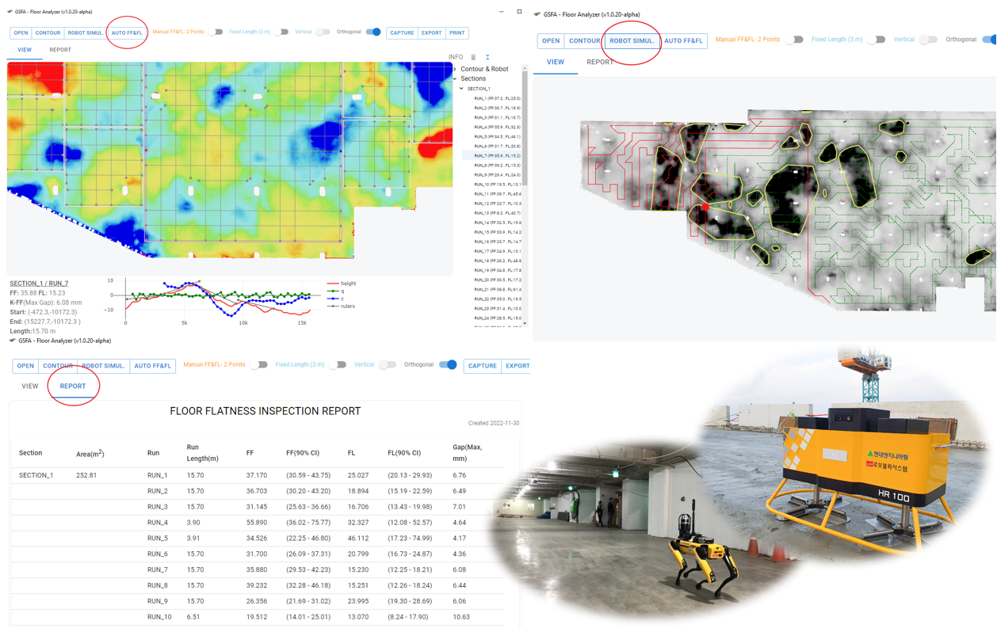The height and width of the screenshot is (632, 997).
Task: Toggle Orthogonal switch next to the PRINT button group
Action: click(373, 32)
